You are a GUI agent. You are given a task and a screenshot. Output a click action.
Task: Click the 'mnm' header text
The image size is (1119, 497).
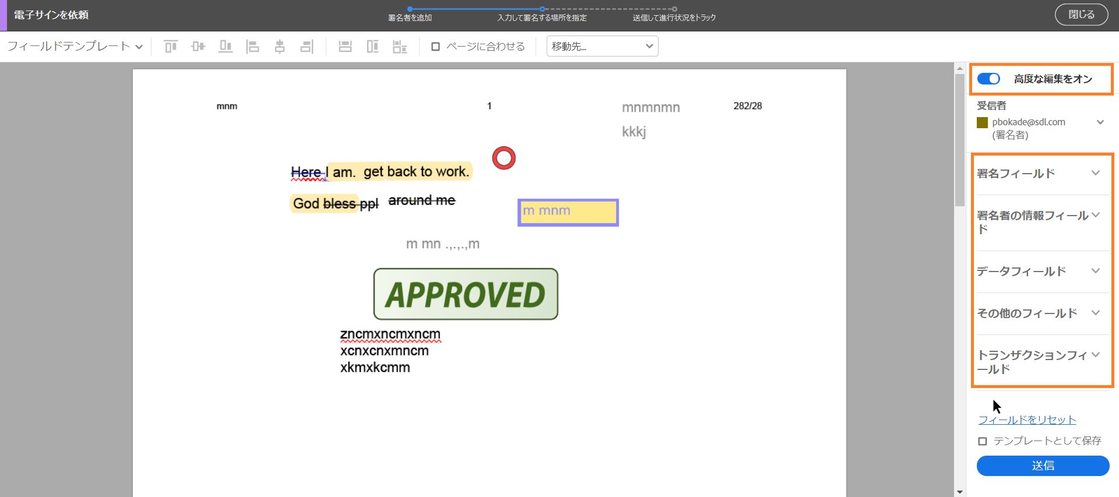[227, 106]
